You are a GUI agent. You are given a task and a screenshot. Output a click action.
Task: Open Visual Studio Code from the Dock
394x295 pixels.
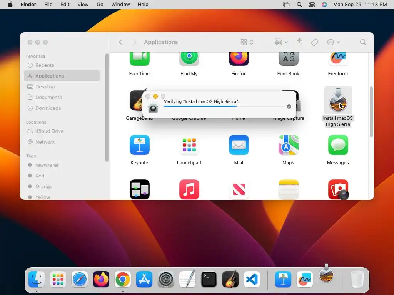point(252,279)
